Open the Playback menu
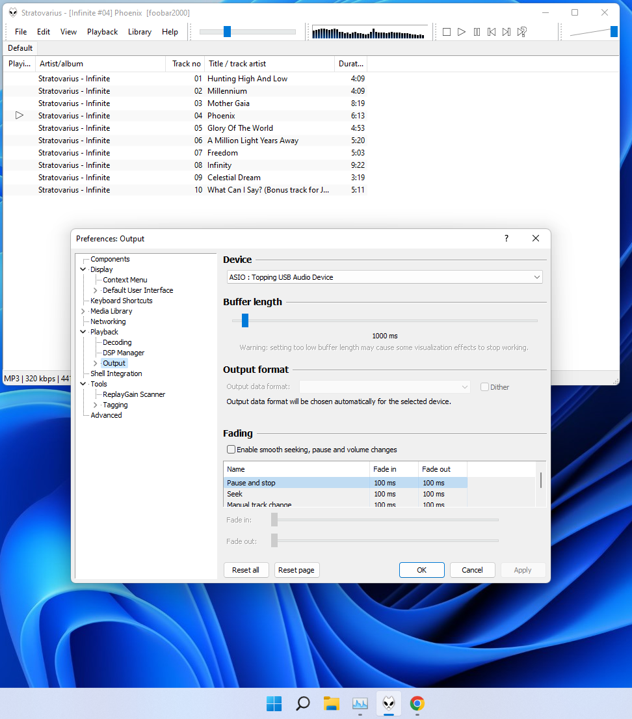 click(x=102, y=32)
